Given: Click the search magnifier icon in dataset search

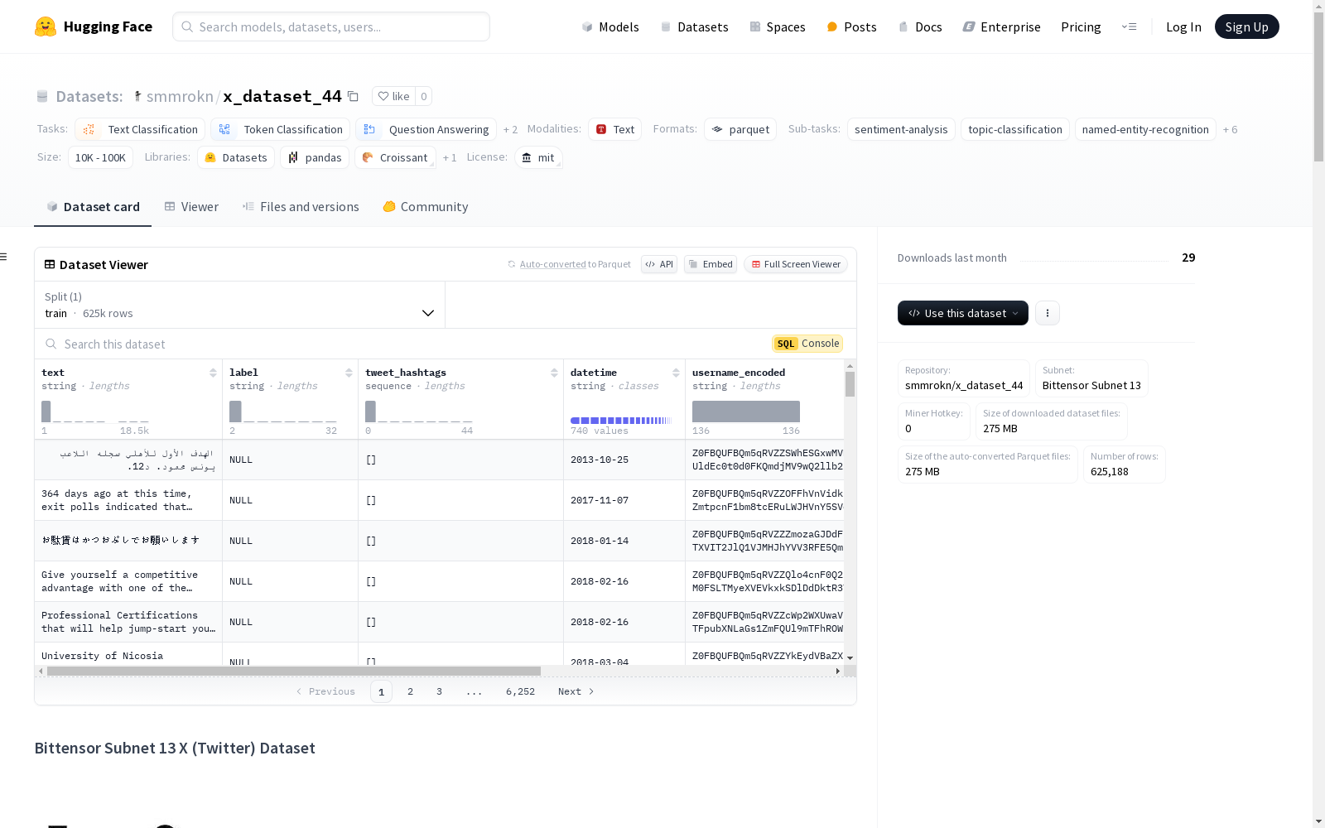Looking at the screenshot, I should [51, 344].
